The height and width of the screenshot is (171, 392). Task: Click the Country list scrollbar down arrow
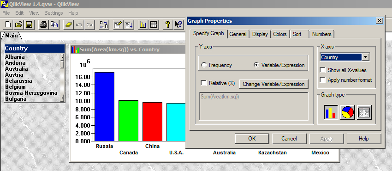click(63, 98)
